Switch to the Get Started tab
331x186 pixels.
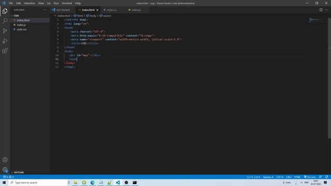tap(63, 10)
